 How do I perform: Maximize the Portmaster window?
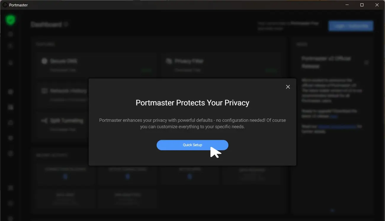[x=362, y=5]
